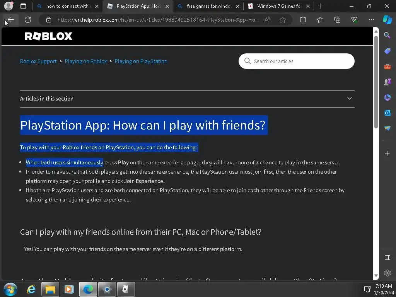Open the Solitaire cards taskbar icon
This screenshot has width=396, height=297.
[126, 289]
